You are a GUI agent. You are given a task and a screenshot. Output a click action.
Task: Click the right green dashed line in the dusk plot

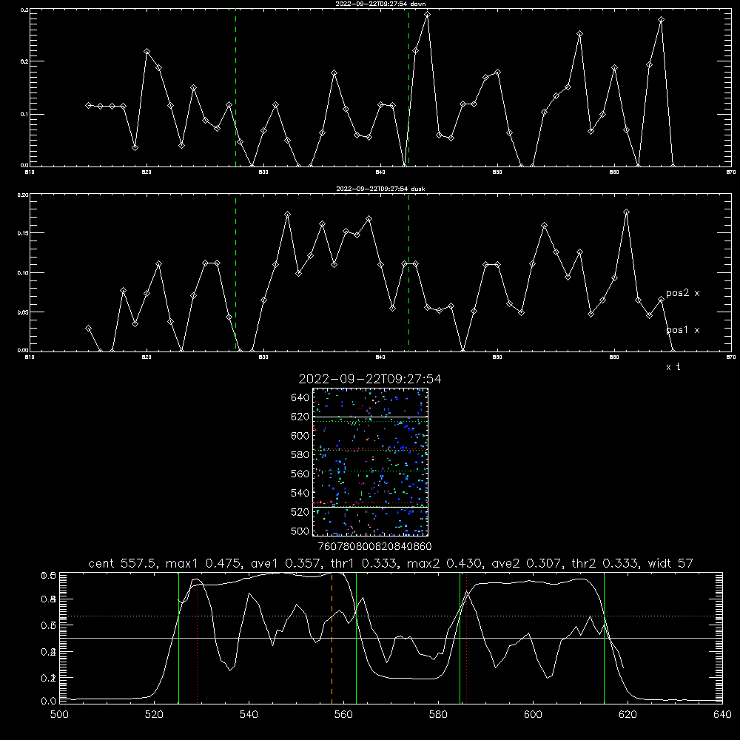click(x=408, y=272)
